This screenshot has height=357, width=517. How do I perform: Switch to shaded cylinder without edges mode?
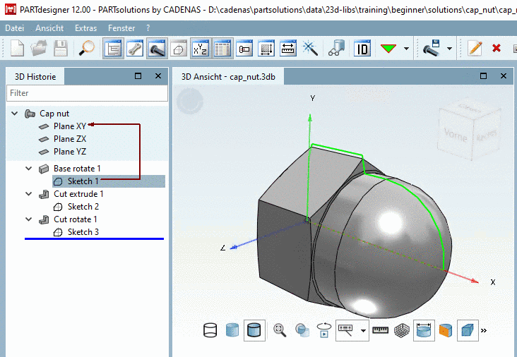click(x=232, y=330)
